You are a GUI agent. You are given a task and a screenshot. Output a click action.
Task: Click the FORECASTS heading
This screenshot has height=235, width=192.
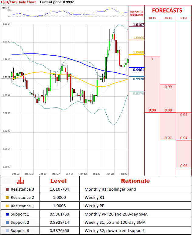click(x=167, y=11)
